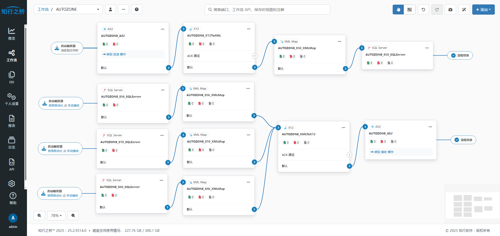Click the 转到 接收 操作 link
Screen dimensions: 500x236
point(382,152)
